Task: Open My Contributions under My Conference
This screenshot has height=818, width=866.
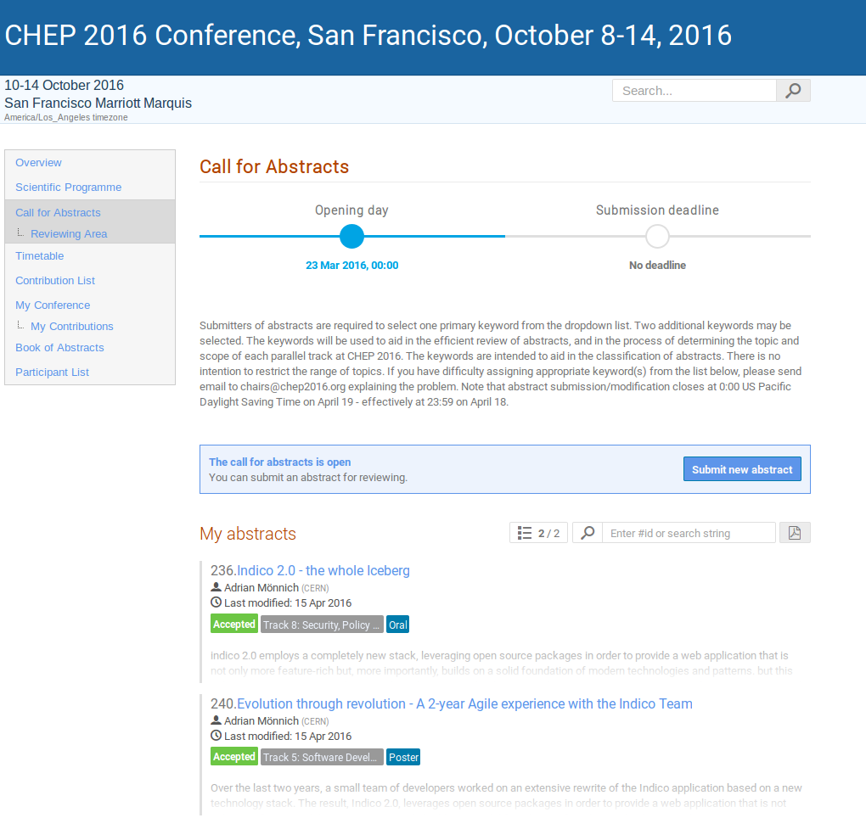Action: [72, 326]
